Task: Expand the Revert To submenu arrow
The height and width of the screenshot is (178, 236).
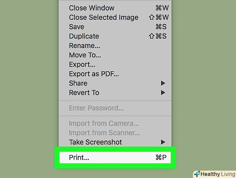Action: click(x=163, y=93)
